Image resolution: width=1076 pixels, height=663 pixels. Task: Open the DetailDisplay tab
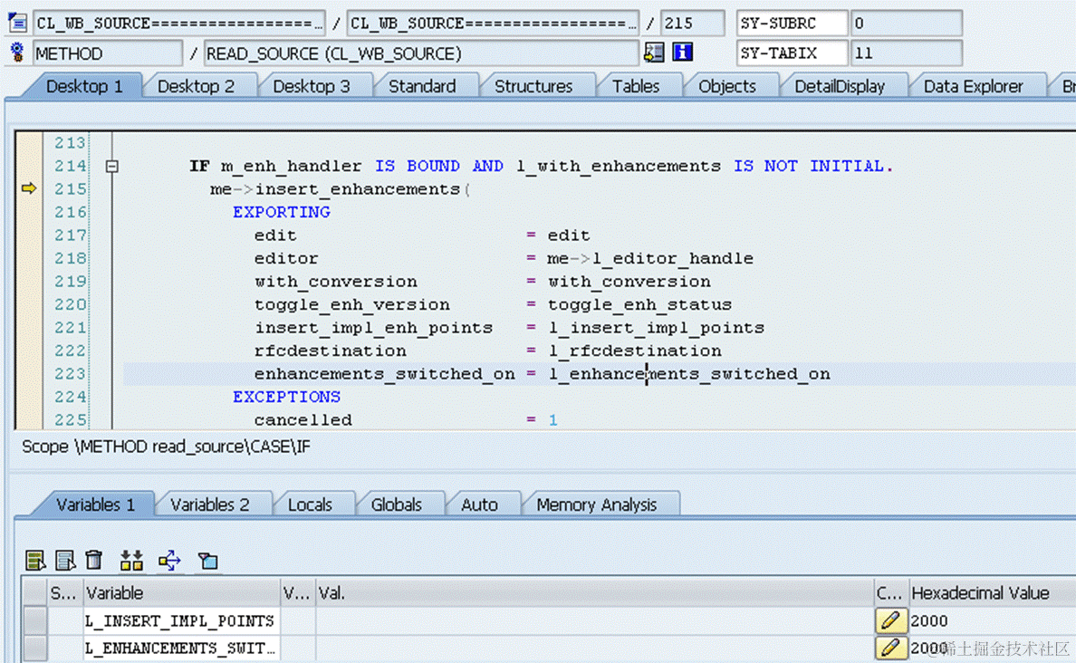pos(840,86)
